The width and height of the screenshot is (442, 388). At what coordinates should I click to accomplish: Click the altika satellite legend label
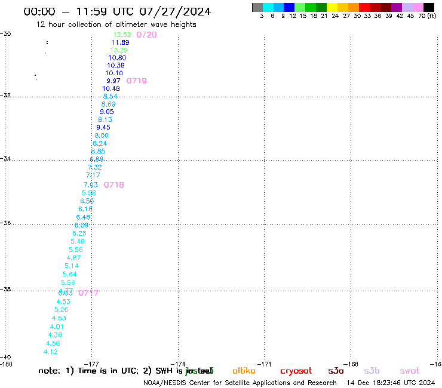(244, 371)
